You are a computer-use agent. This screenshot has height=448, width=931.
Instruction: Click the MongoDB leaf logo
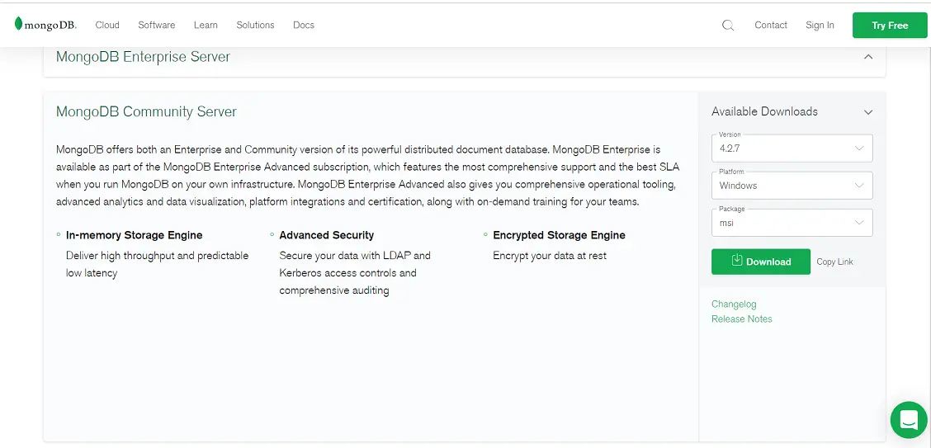18,24
